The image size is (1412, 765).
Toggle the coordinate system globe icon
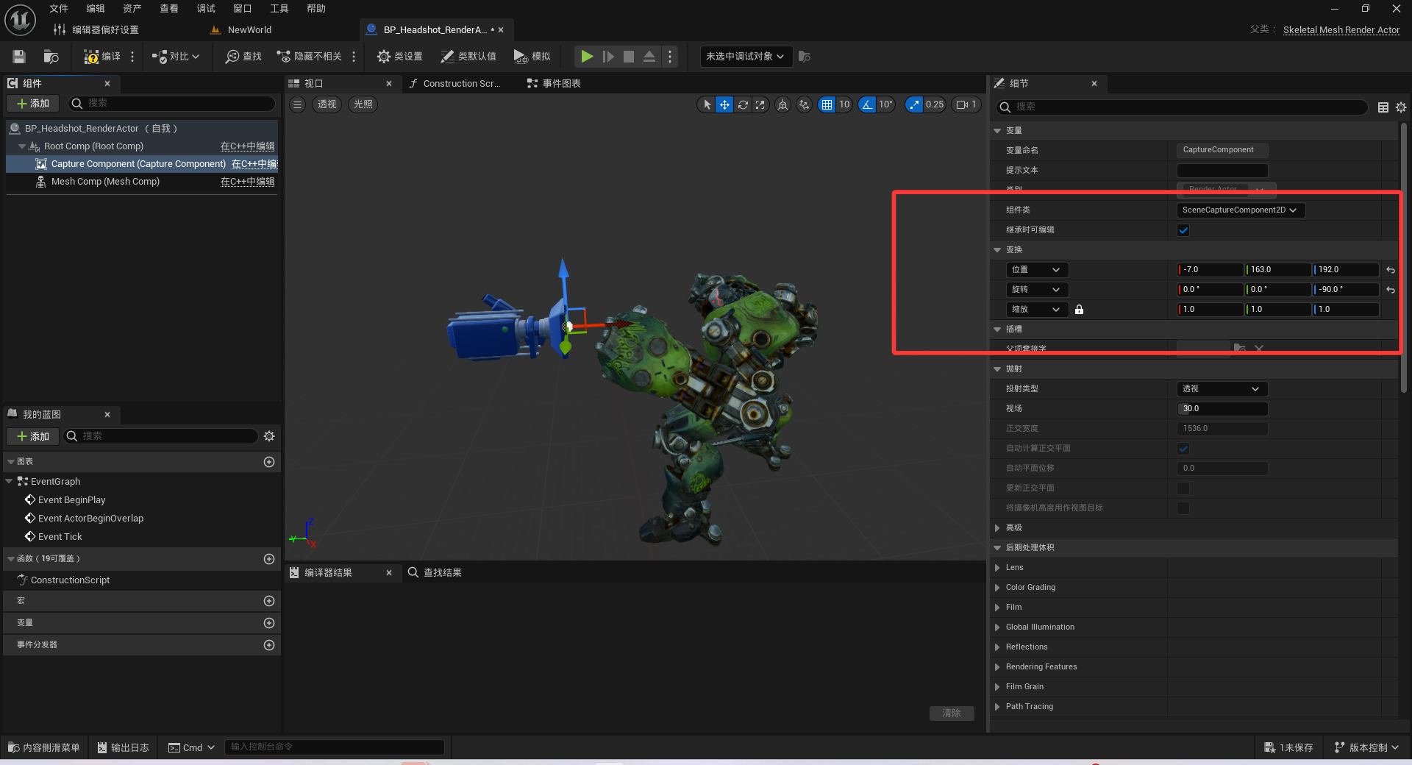[783, 104]
